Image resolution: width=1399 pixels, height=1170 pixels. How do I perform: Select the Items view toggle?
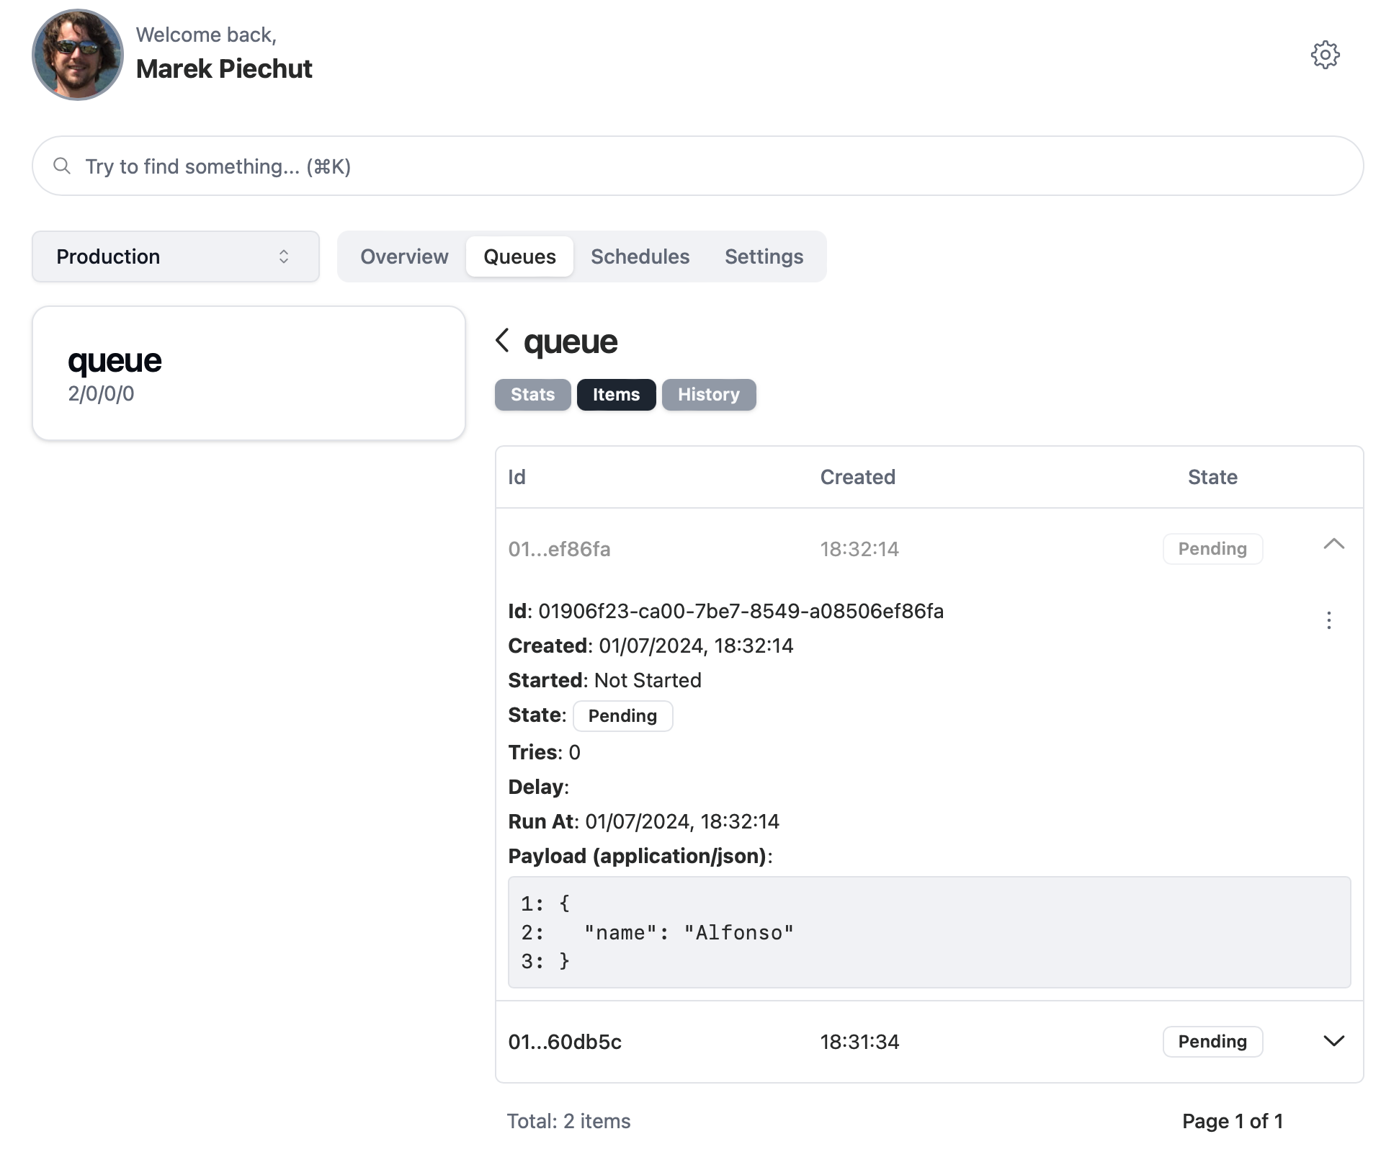[x=616, y=395]
